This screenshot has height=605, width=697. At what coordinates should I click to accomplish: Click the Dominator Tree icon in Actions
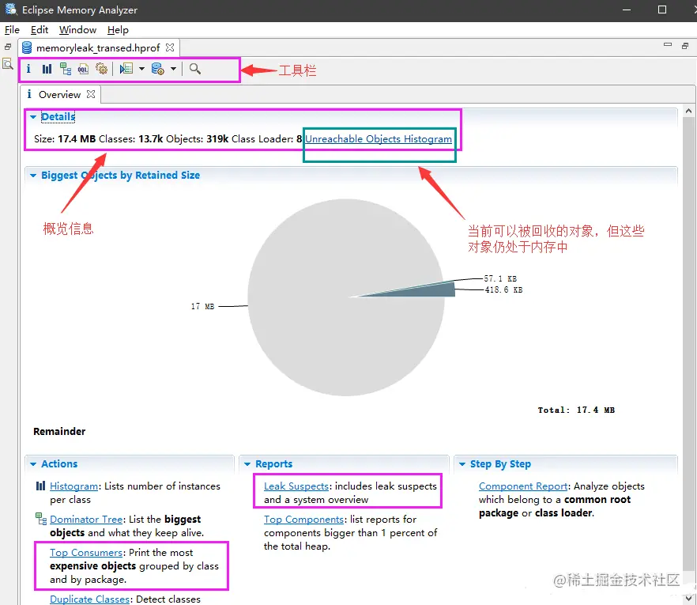[41, 519]
